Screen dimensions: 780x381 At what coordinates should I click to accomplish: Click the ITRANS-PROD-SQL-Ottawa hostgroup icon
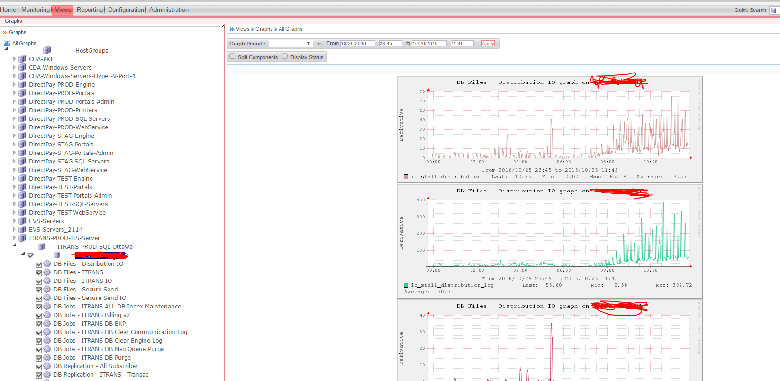[42, 246]
